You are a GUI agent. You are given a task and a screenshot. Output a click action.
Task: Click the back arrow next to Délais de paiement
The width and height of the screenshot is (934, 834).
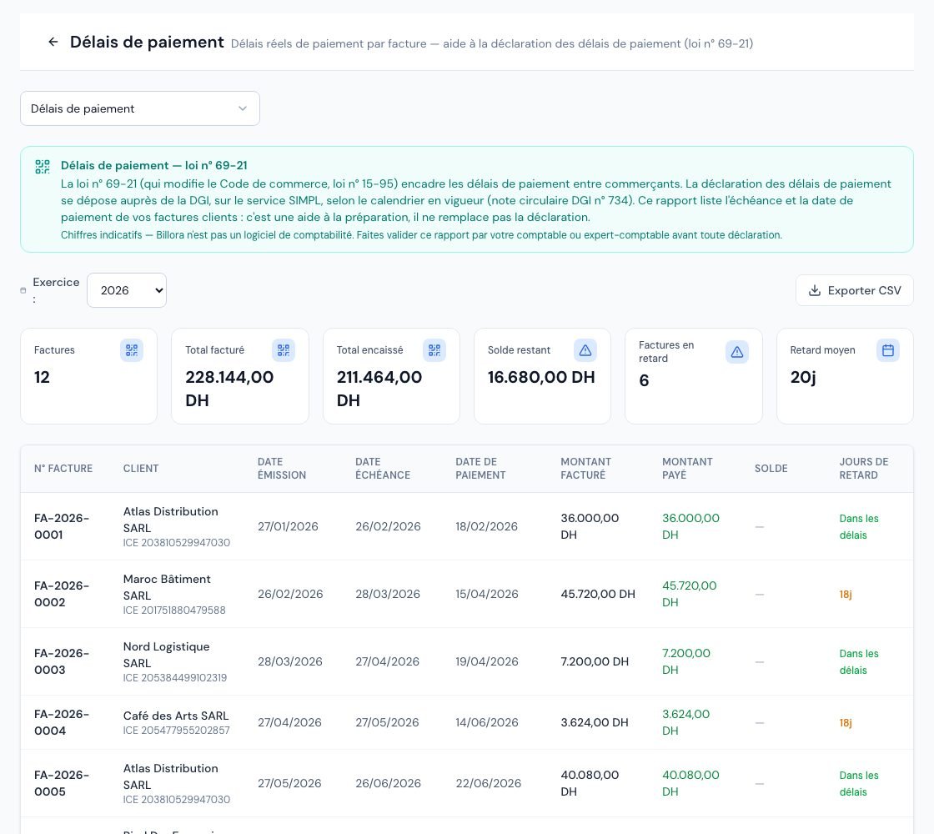click(53, 42)
